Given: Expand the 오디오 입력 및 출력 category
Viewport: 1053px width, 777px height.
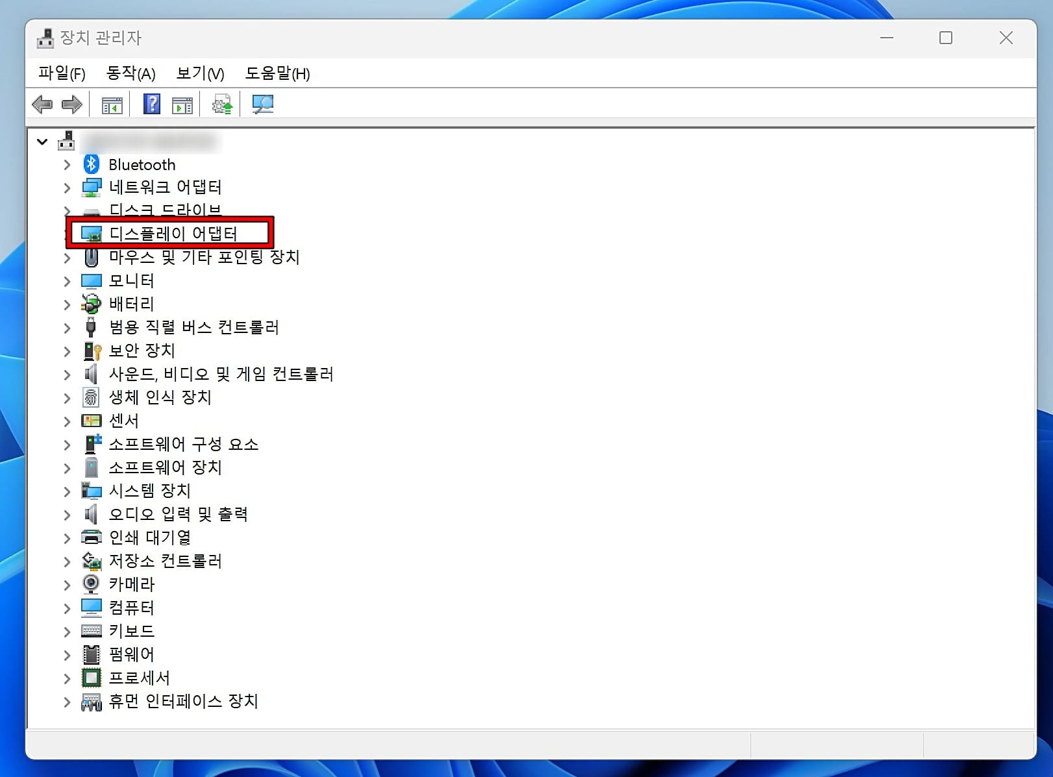Looking at the screenshot, I should [x=67, y=515].
